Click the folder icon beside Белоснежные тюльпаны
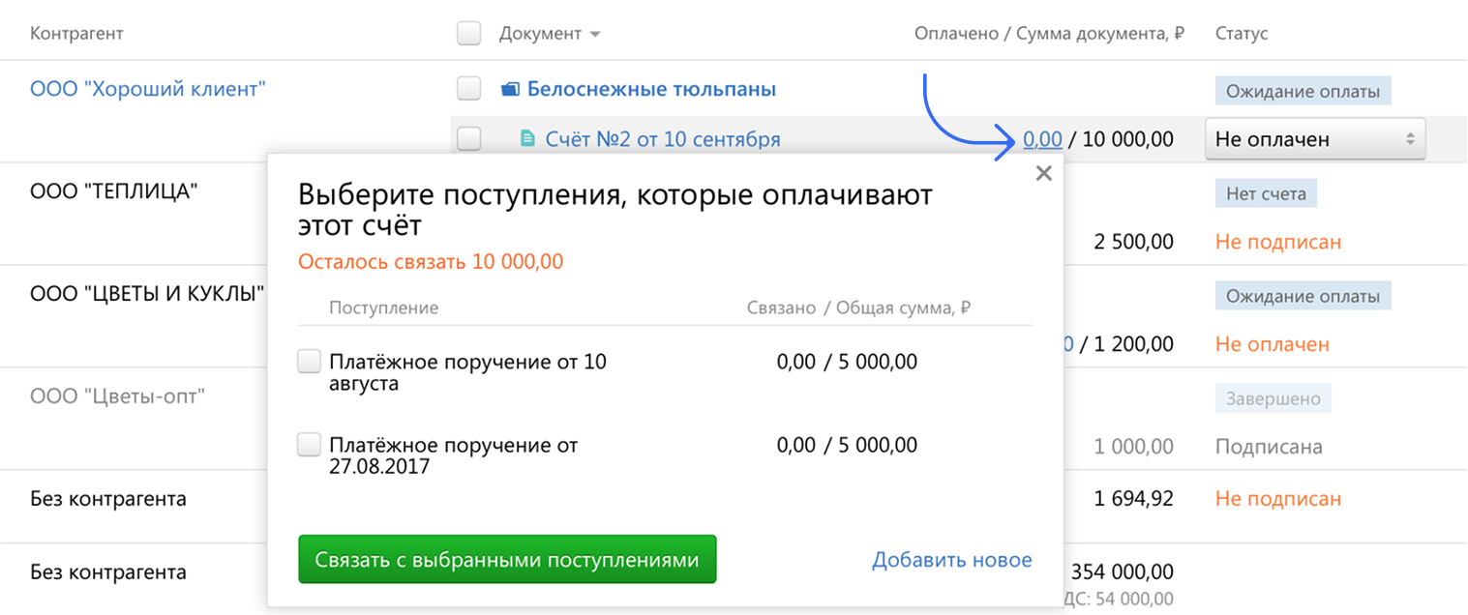Viewport: 1468px width, 615px height. tap(510, 90)
